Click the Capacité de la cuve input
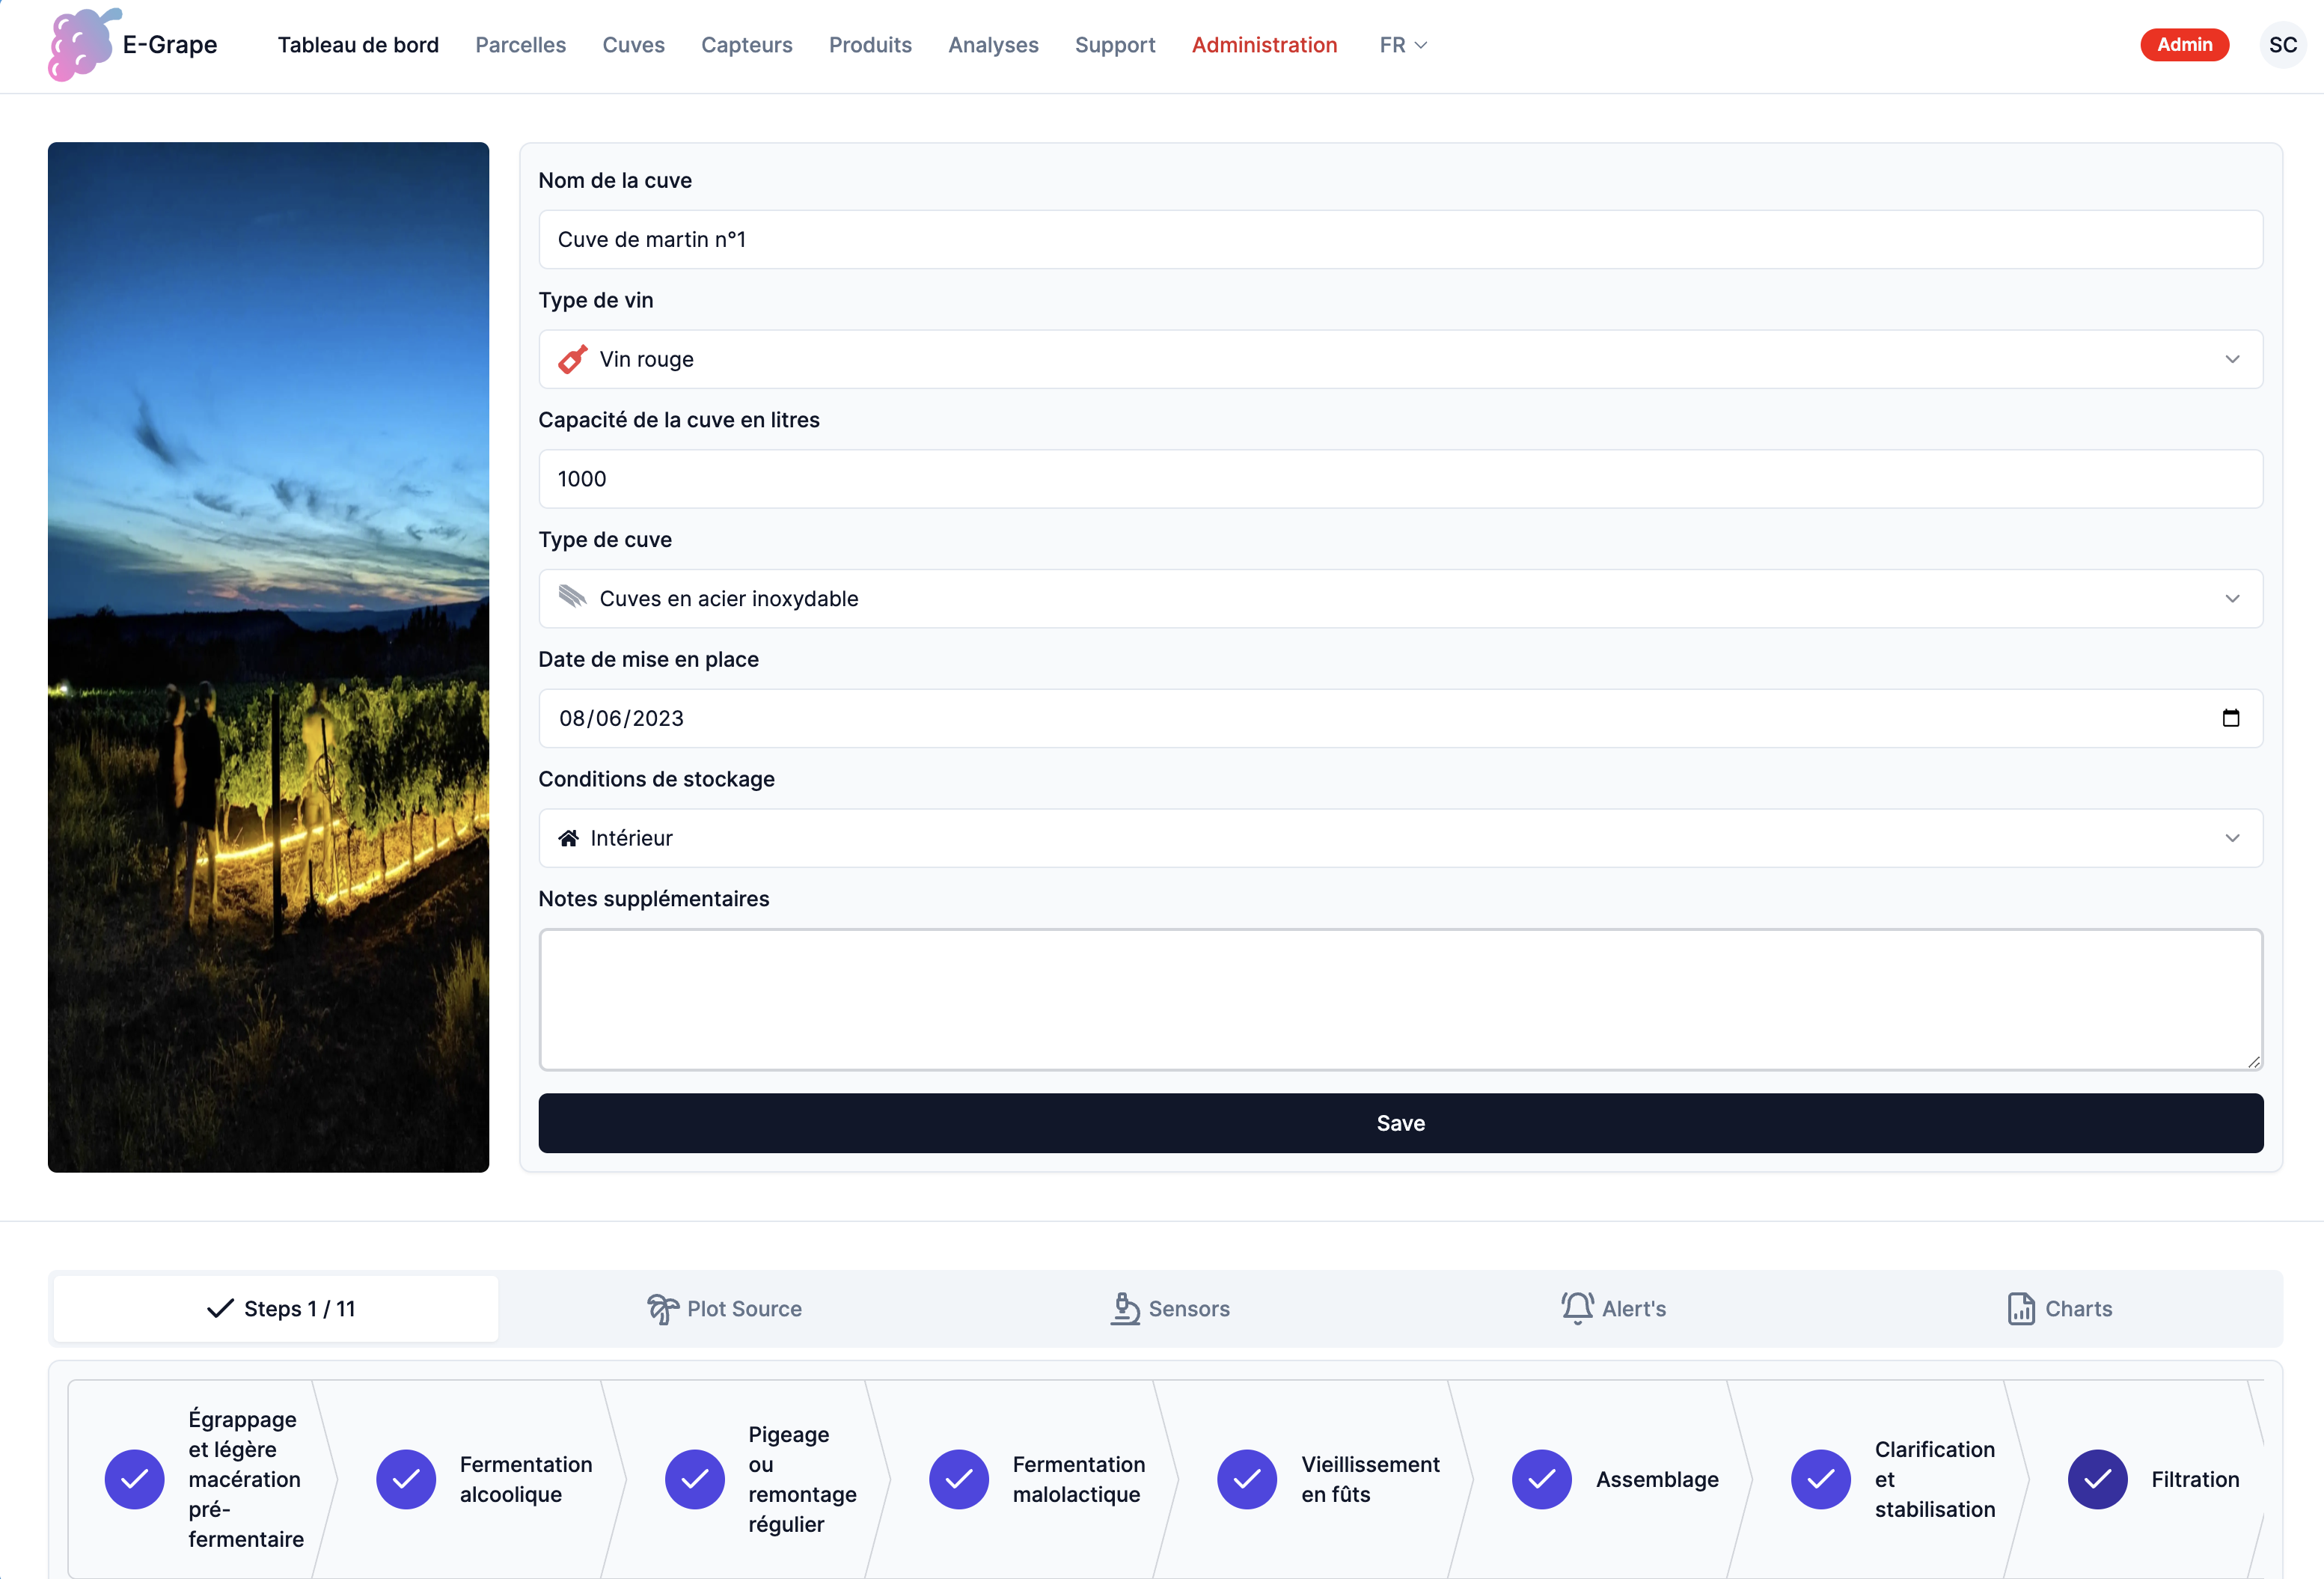 1400,479
